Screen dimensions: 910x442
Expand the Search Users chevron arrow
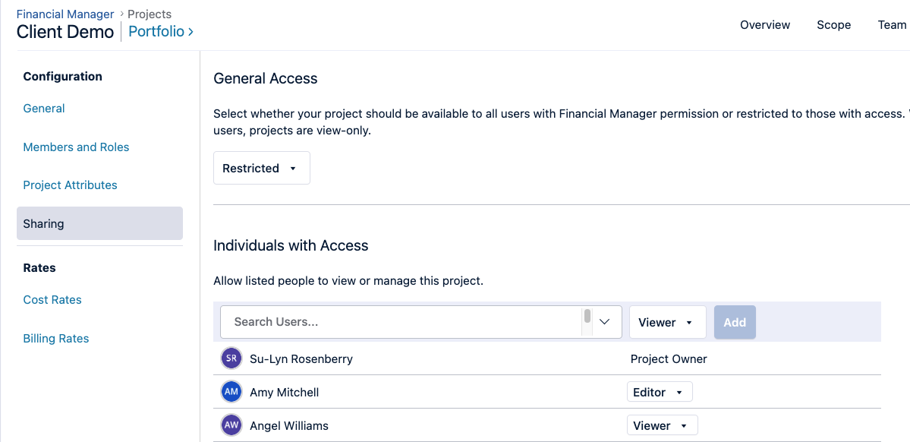605,322
